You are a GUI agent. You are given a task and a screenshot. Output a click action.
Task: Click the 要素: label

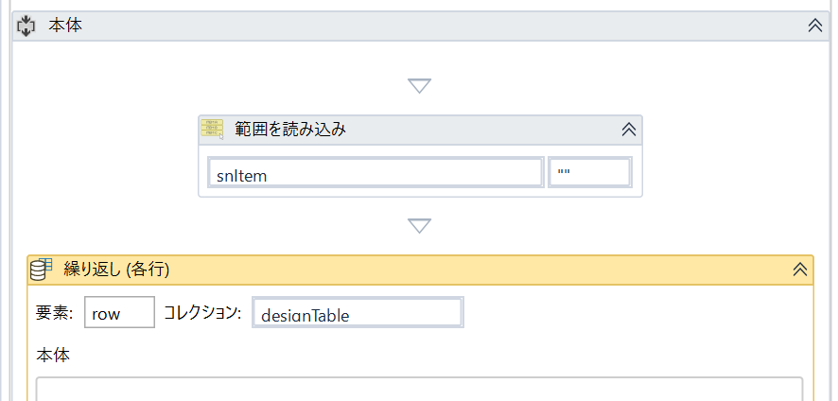(x=55, y=313)
